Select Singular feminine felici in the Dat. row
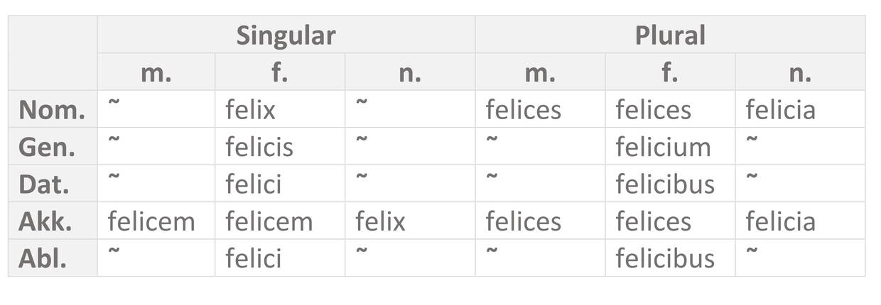This screenshot has height=305, width=881. tap(254, 184)
